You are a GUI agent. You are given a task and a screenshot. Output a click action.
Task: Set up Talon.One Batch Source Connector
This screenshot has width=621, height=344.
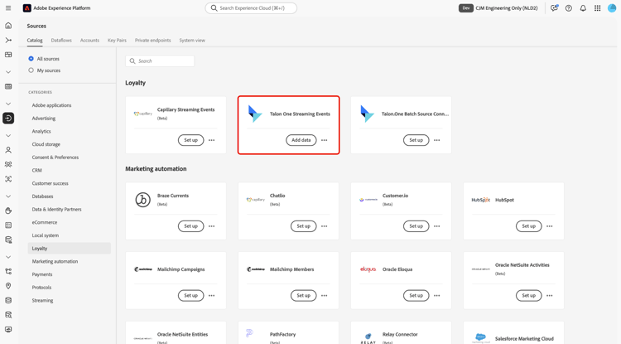click(x=416, y=140)
